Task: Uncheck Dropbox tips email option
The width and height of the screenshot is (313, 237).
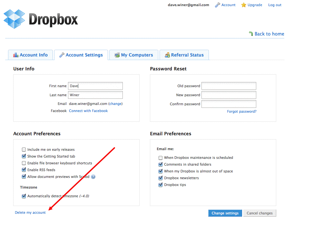Action: pyautogui.click(x=161, y=185)
